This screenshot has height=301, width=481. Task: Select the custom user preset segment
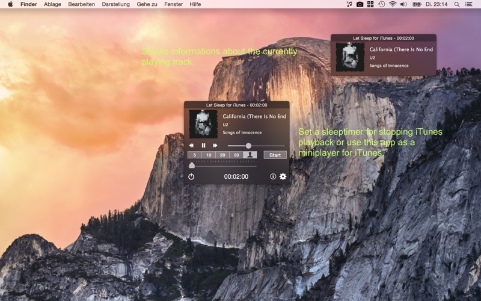(250, 155)
